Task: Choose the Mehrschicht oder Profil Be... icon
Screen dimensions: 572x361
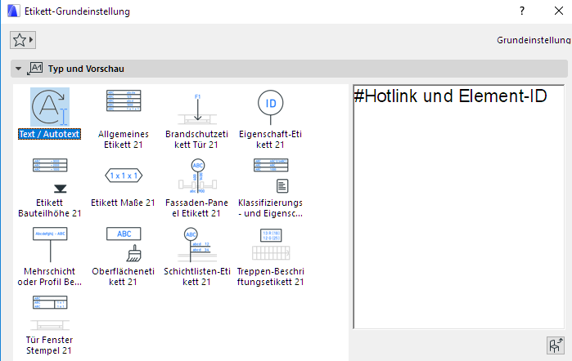Action: click(50, 244)
